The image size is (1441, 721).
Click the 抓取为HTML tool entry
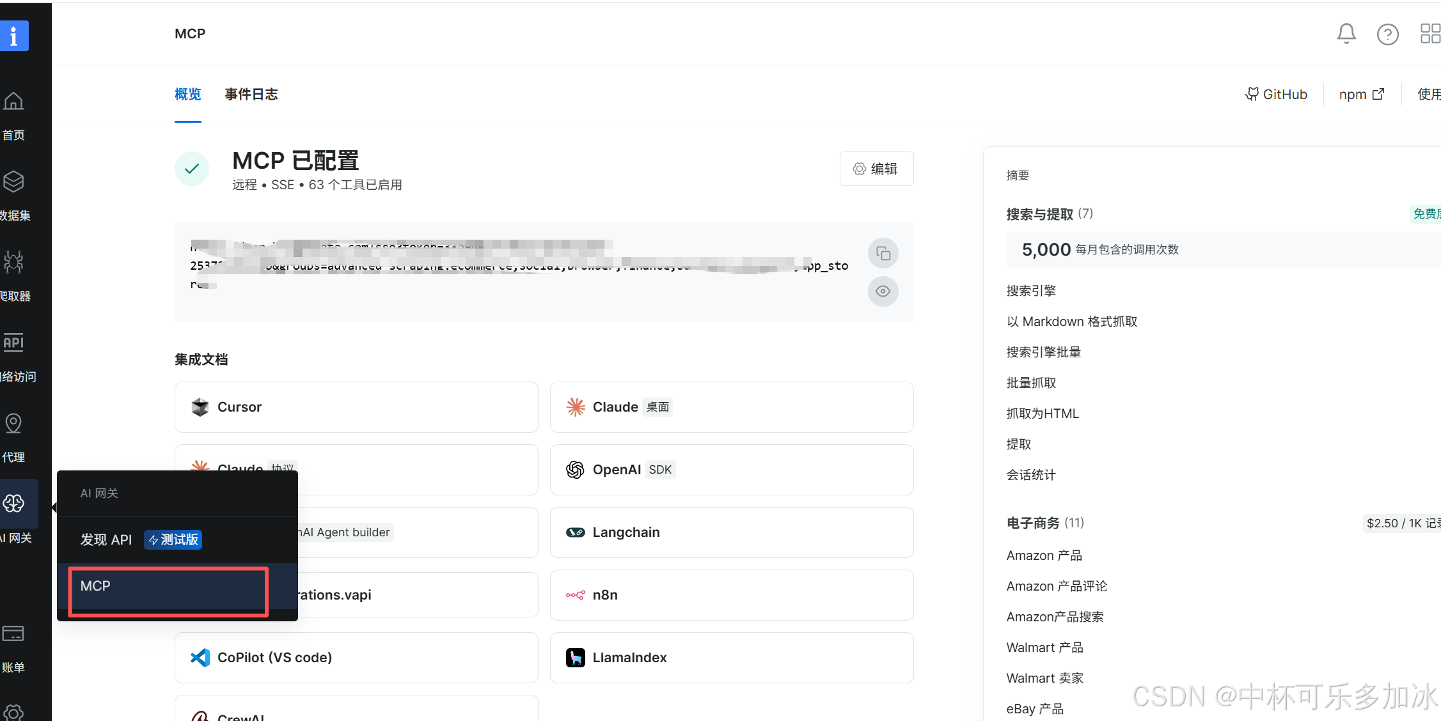click(x=1043, y=414)
